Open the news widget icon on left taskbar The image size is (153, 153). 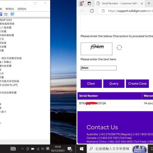point(13,149)
